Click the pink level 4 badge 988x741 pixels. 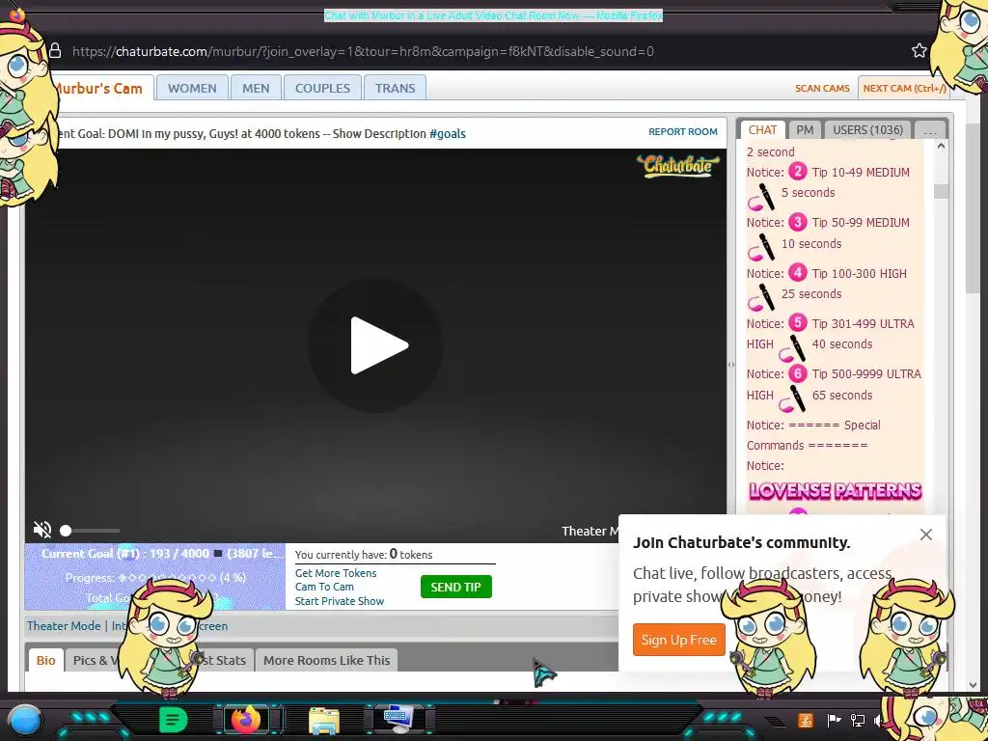click(x=798, y=272)
